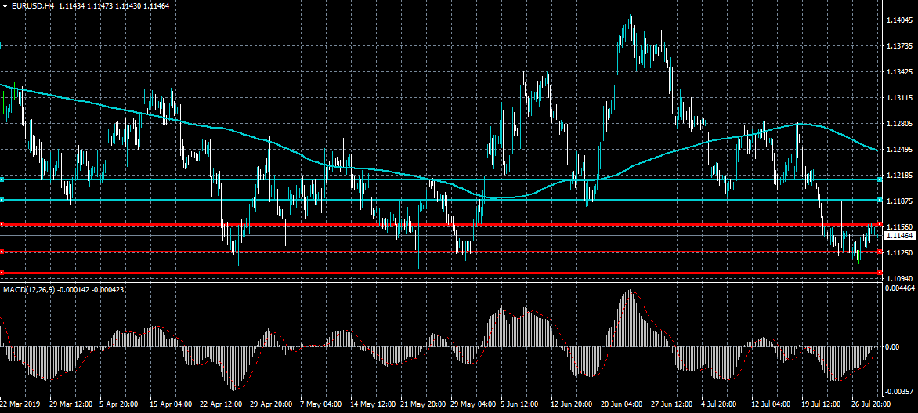Click the separator between chart and MACD panel
918x413 pixels.
439,283
